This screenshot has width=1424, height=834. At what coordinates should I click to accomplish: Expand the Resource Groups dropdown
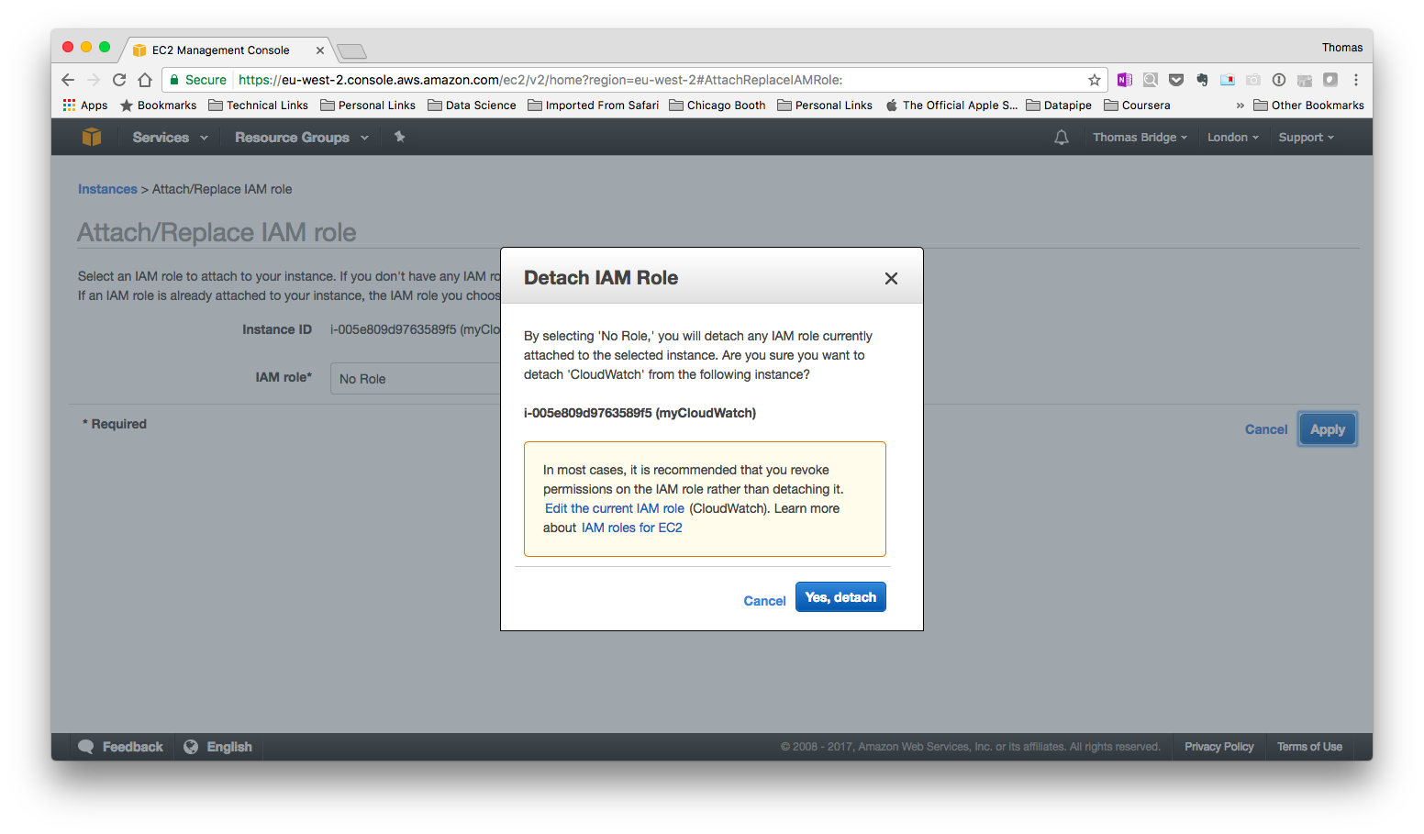click(x=301, y=138)
